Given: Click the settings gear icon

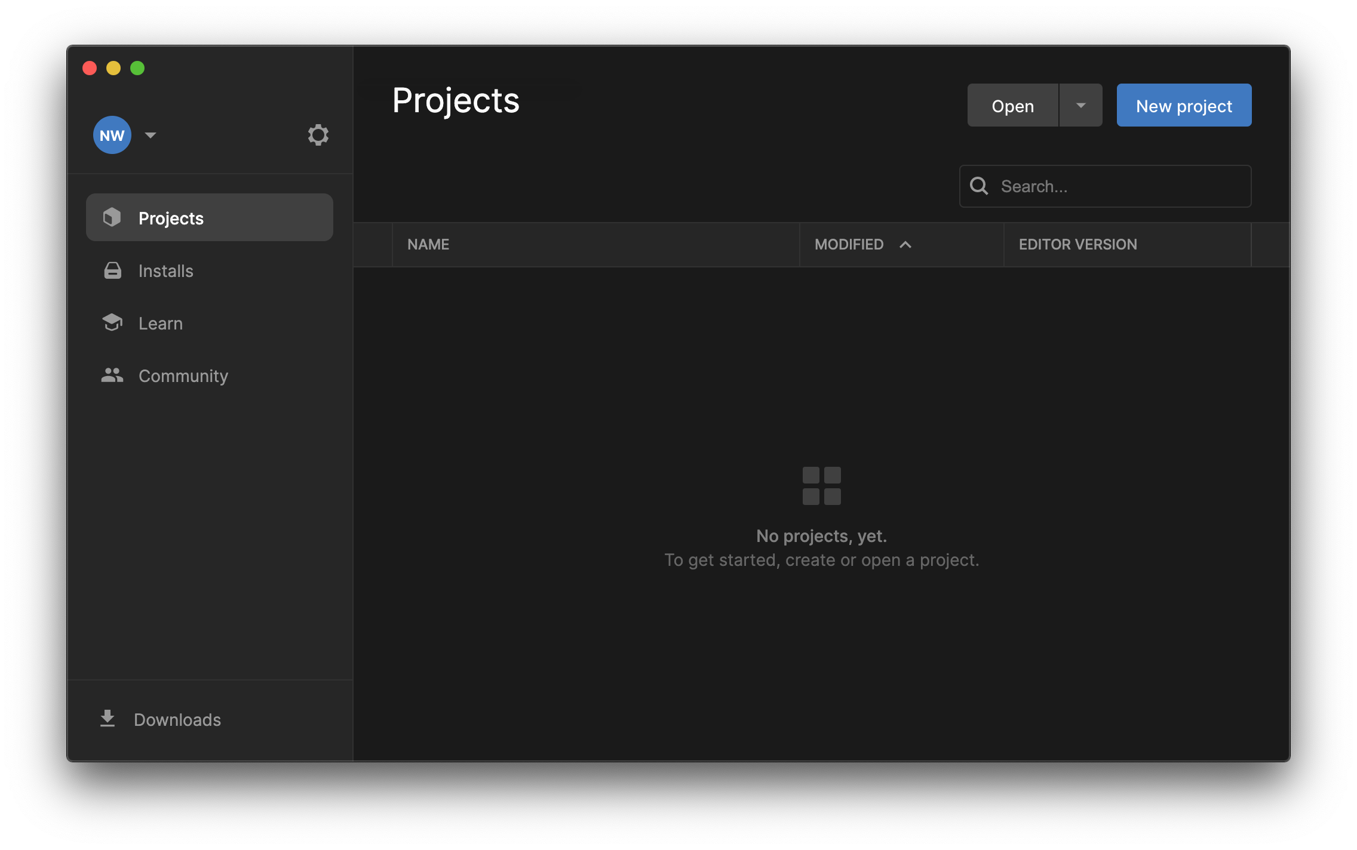Looking at the screenshot, I should (x=318, y=135).
